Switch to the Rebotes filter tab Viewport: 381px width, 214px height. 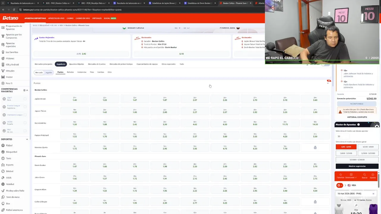70,72
